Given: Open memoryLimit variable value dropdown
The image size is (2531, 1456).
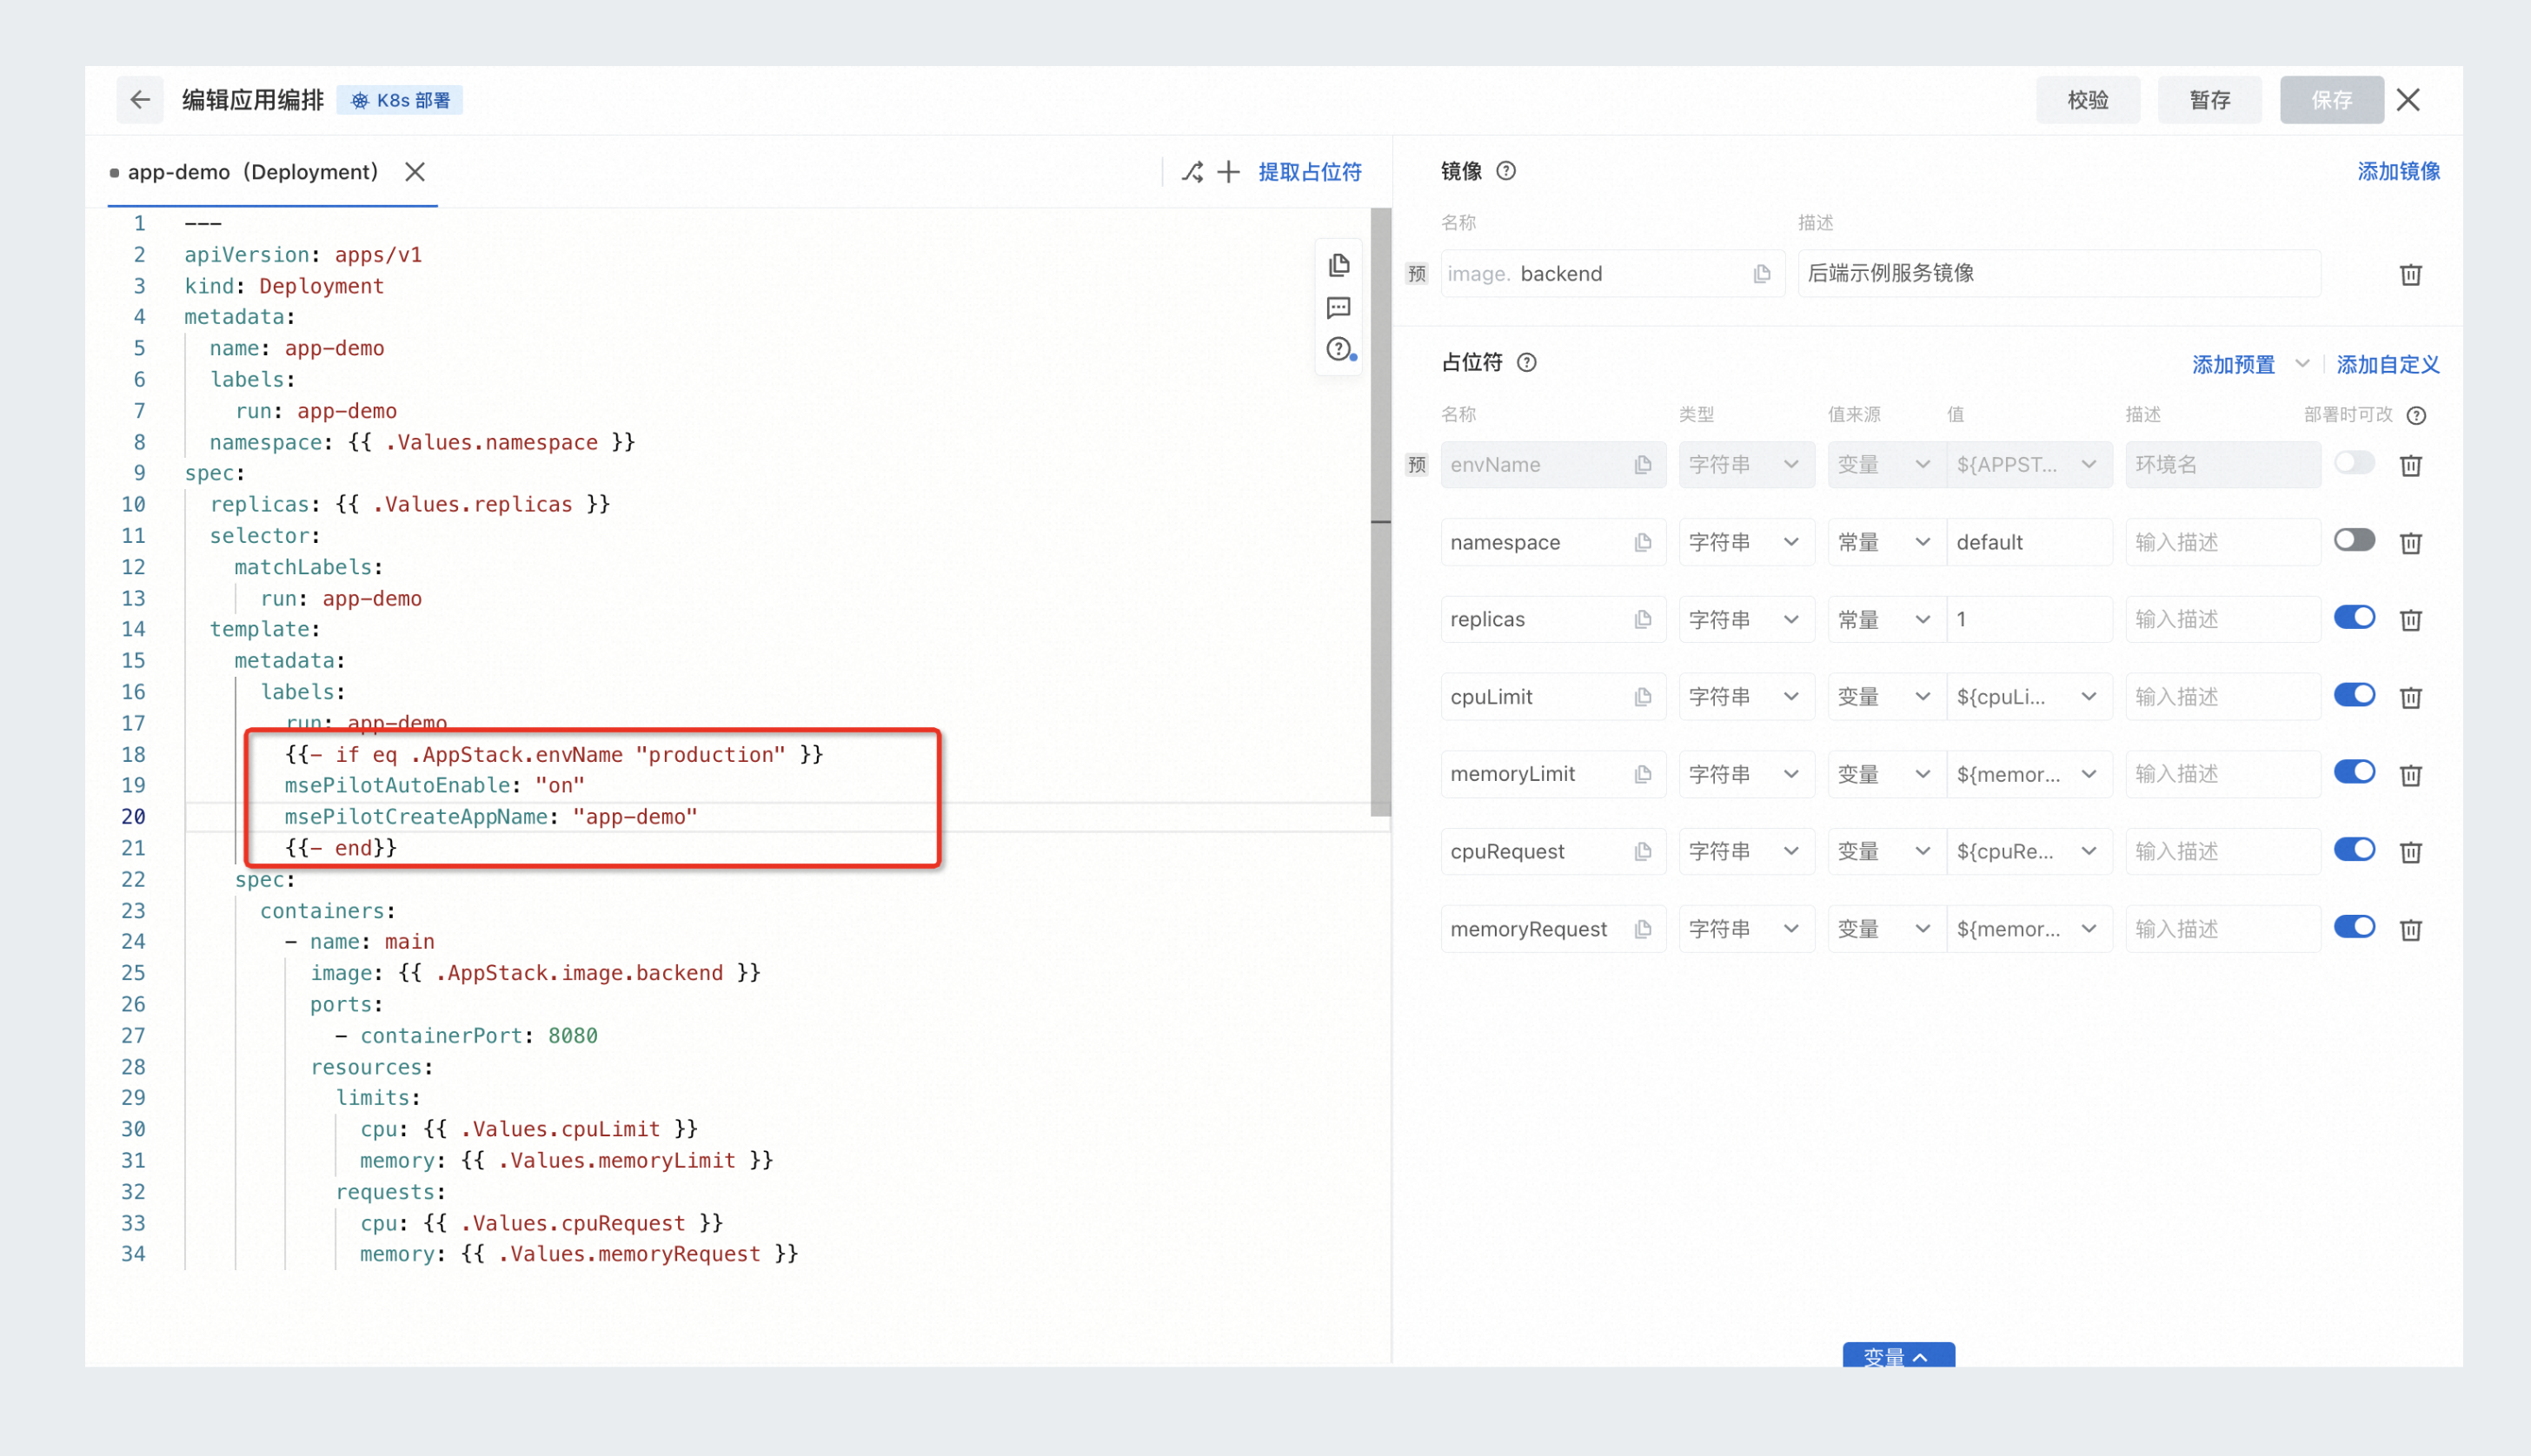Looking at the screenshot, I should click(2029, 774).
